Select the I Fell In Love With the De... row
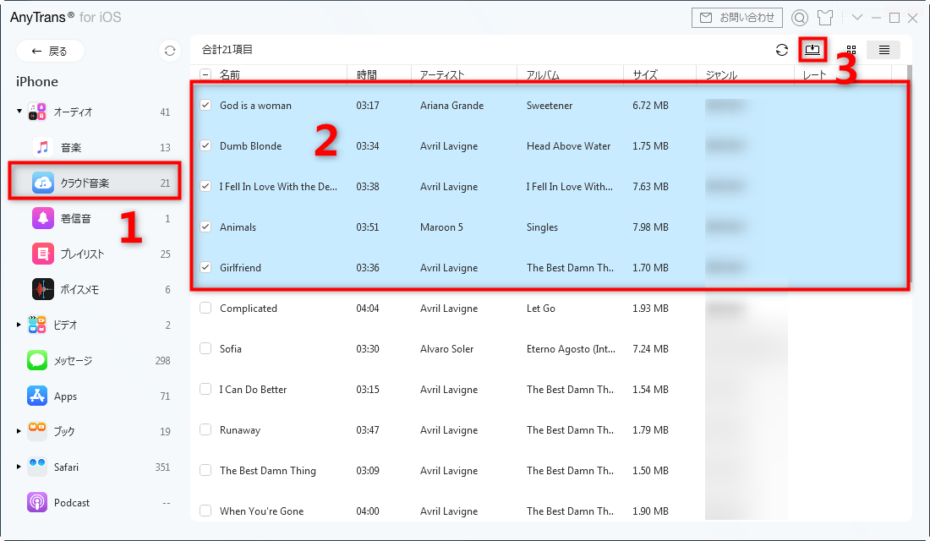This screenshot has width=930, height=541. click(x=550, y=186)
